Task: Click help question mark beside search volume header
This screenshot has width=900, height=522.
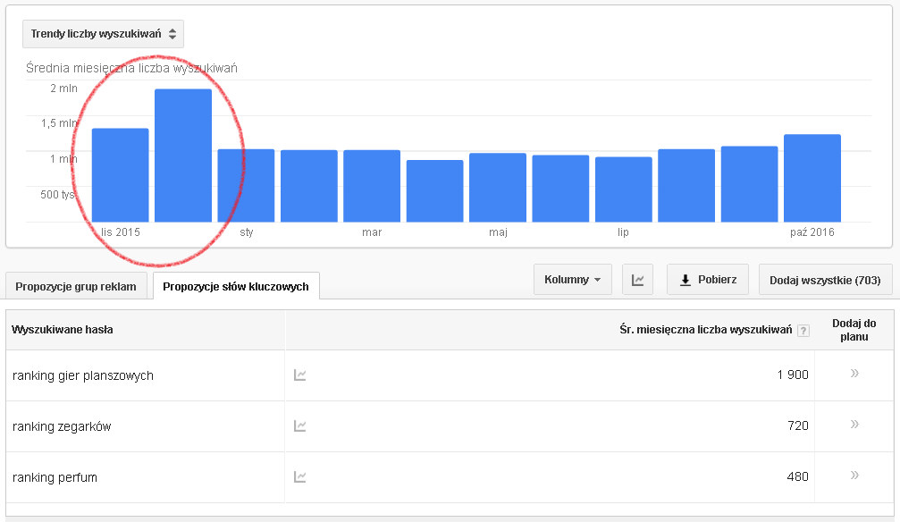Action: point(803,331)
